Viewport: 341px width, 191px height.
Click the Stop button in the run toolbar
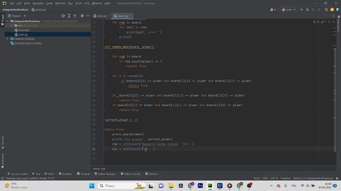[x=319, y=10]
